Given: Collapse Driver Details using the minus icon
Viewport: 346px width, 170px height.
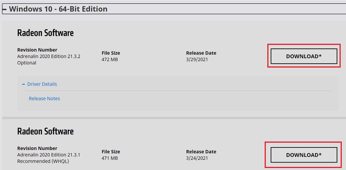Looking at the screenshot, I should (x=24, y=84).
